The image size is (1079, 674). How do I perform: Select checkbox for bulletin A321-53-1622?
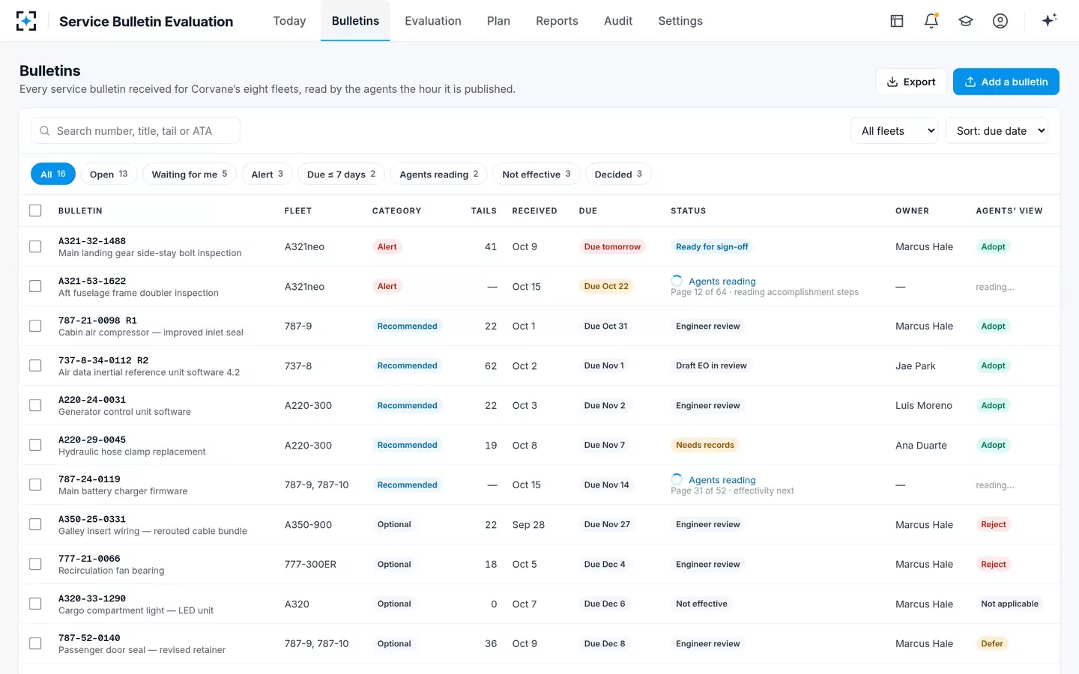point(35,286)
